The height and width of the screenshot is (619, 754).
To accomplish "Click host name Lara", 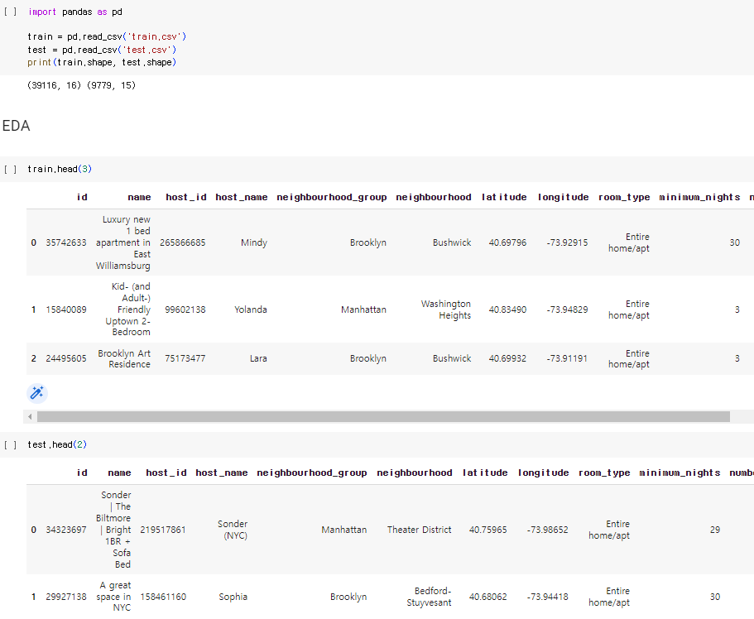I will tap(258, 358).
